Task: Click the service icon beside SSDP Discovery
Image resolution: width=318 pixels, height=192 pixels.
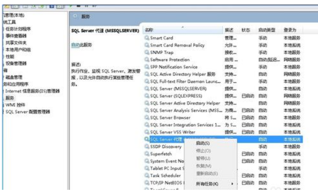Action: click(147, 147)
